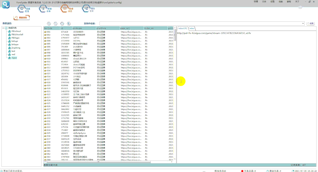
Task: Select record number 020 in RecIndx column
Action: pos(49,88)
